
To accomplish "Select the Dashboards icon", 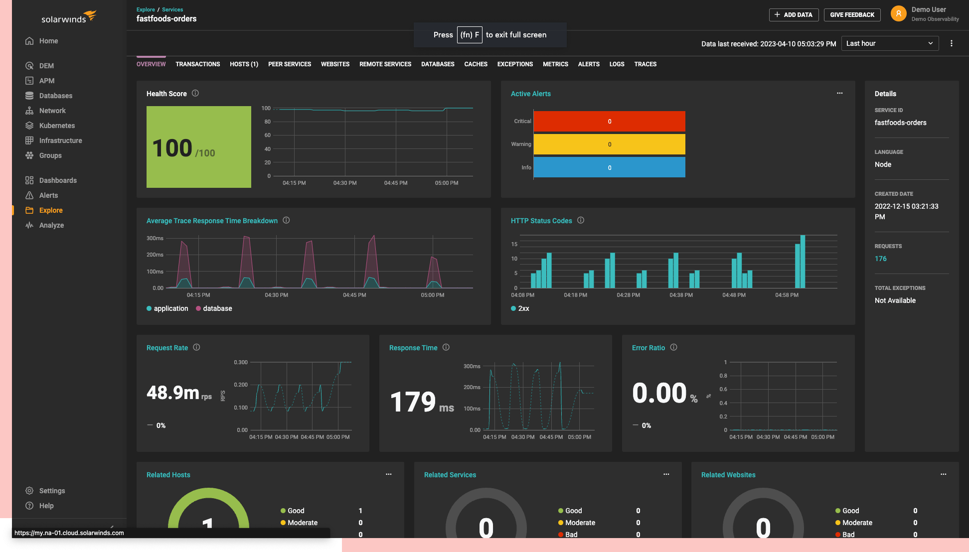I will [x=29, y=180].
